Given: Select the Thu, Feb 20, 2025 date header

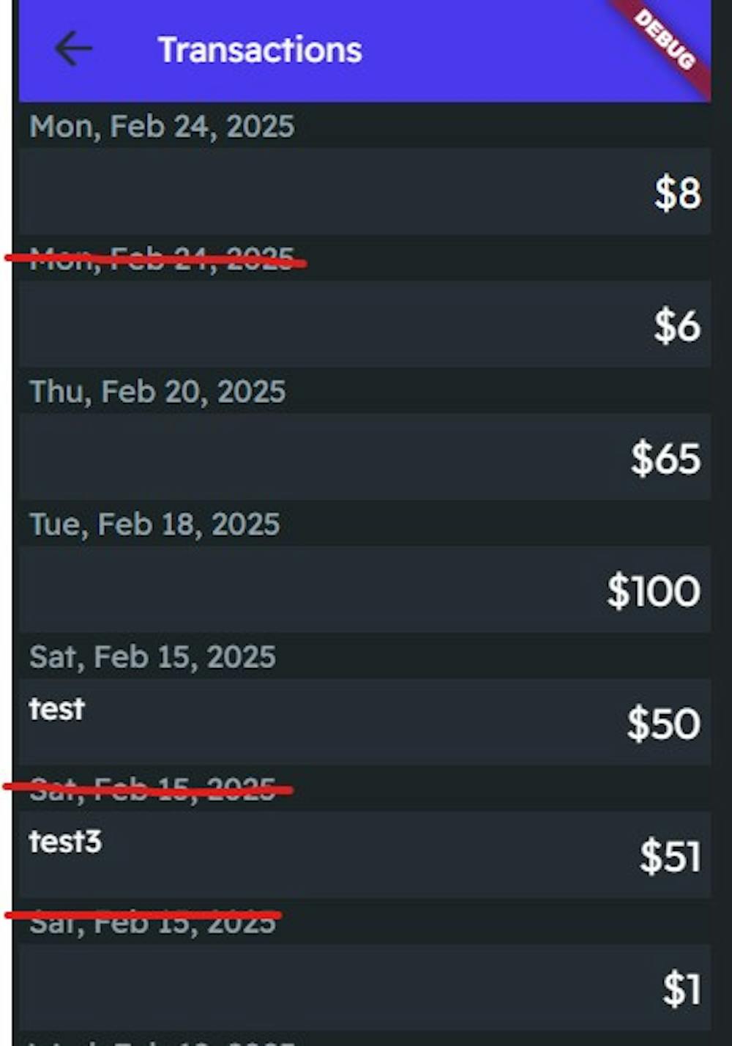Looking at the screenshot, I should tap(157, 392).
